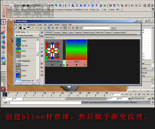Show output connections in Hypershade
Viewport: 155px width, 129px height.
[61, 28]
